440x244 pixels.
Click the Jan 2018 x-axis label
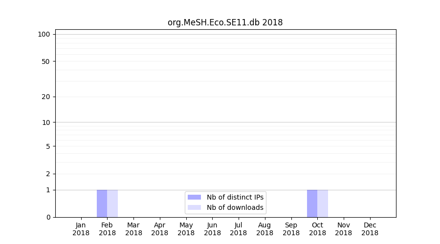81,229
